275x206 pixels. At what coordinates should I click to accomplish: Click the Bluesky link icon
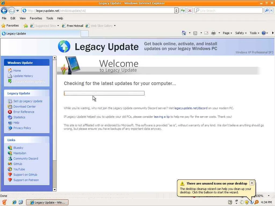(10, 148)
